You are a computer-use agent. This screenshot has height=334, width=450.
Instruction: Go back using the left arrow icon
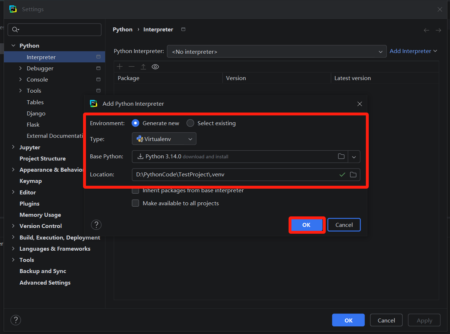click(x=427, y=30)
